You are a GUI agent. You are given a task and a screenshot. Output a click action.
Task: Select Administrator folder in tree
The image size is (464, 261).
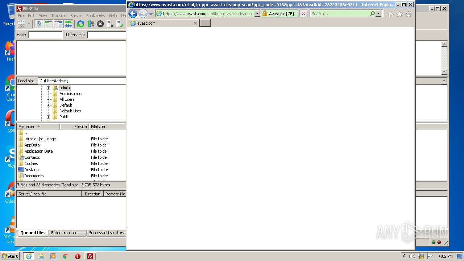pyautogui.click(x=71, y=94)
